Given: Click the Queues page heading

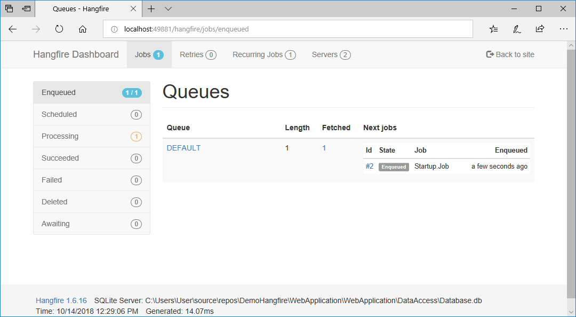Looking at the screenshot, I should pyautogui.click(x=196, y=92).
